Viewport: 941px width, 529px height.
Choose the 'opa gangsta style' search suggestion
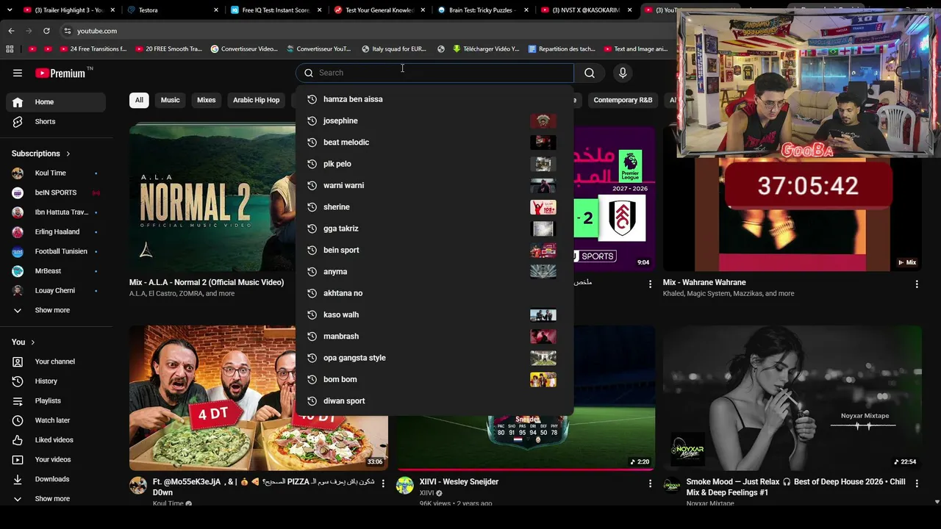(434, 358)
